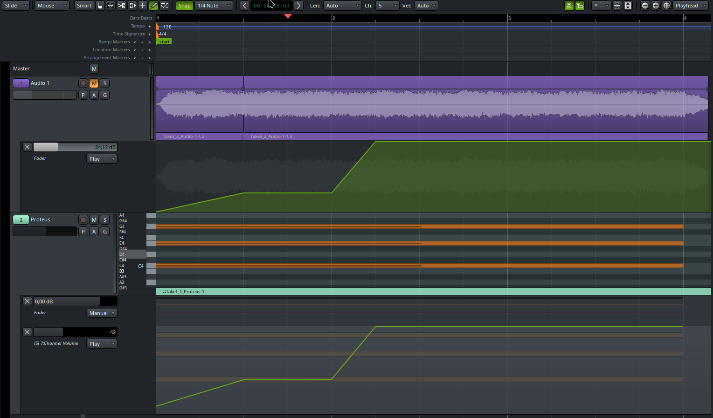713x418 pixels.
Task: Unmute the Audio 1 track
Action: [x=94, y=83]
